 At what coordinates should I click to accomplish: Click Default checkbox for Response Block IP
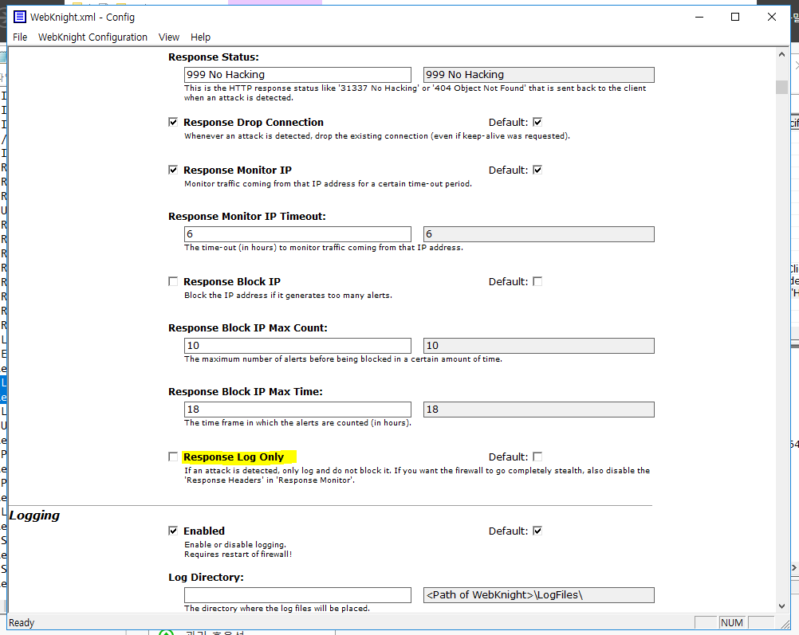[x=537, y=281]
